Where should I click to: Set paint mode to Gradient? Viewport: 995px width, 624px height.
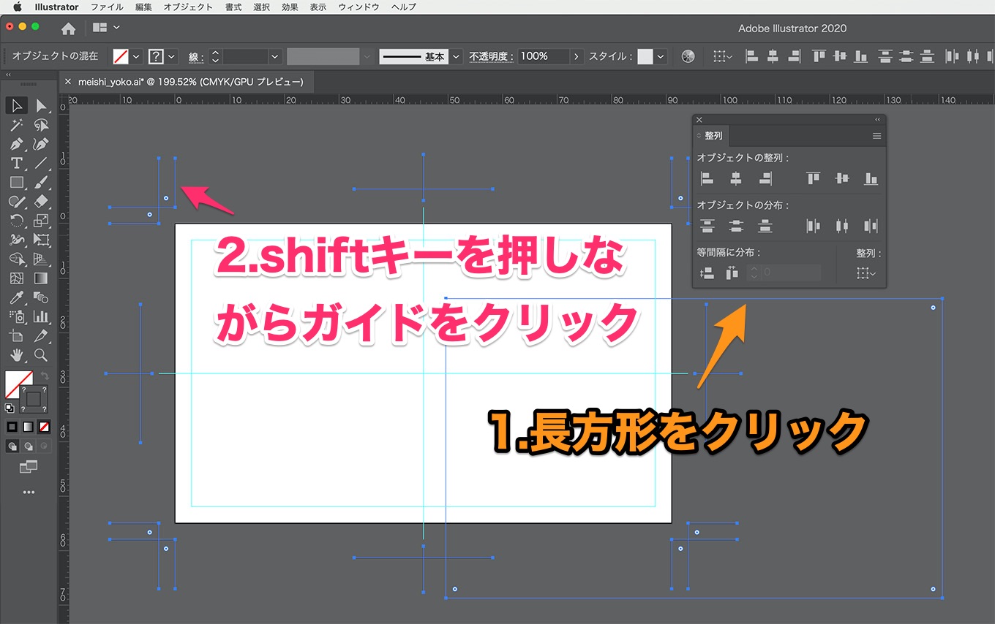(28, 427)
